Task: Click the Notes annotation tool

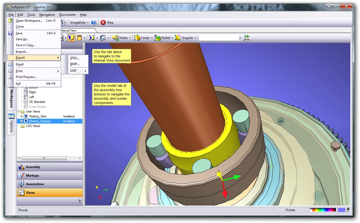Action: click(120, 38)
